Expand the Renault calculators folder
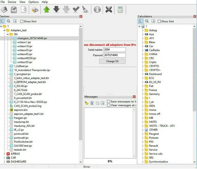The image size is (197, 169). click(x=142, y=146)
